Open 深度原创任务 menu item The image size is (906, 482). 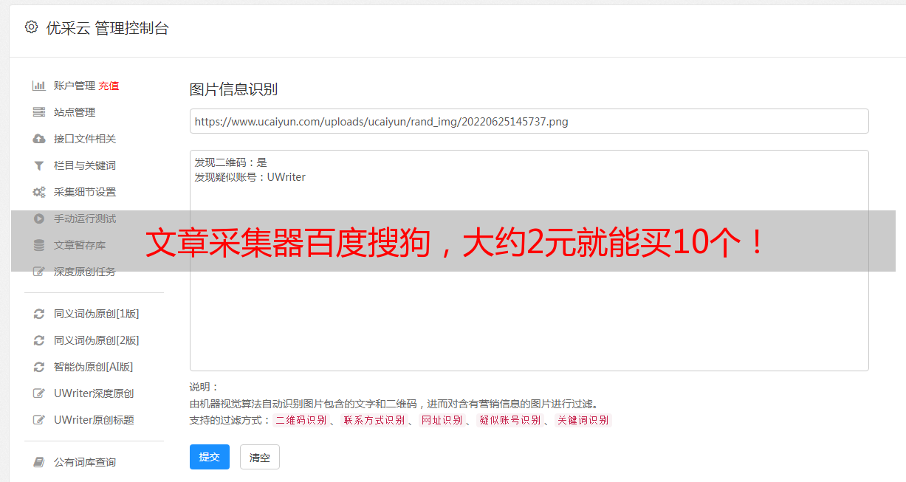point(85,272)
